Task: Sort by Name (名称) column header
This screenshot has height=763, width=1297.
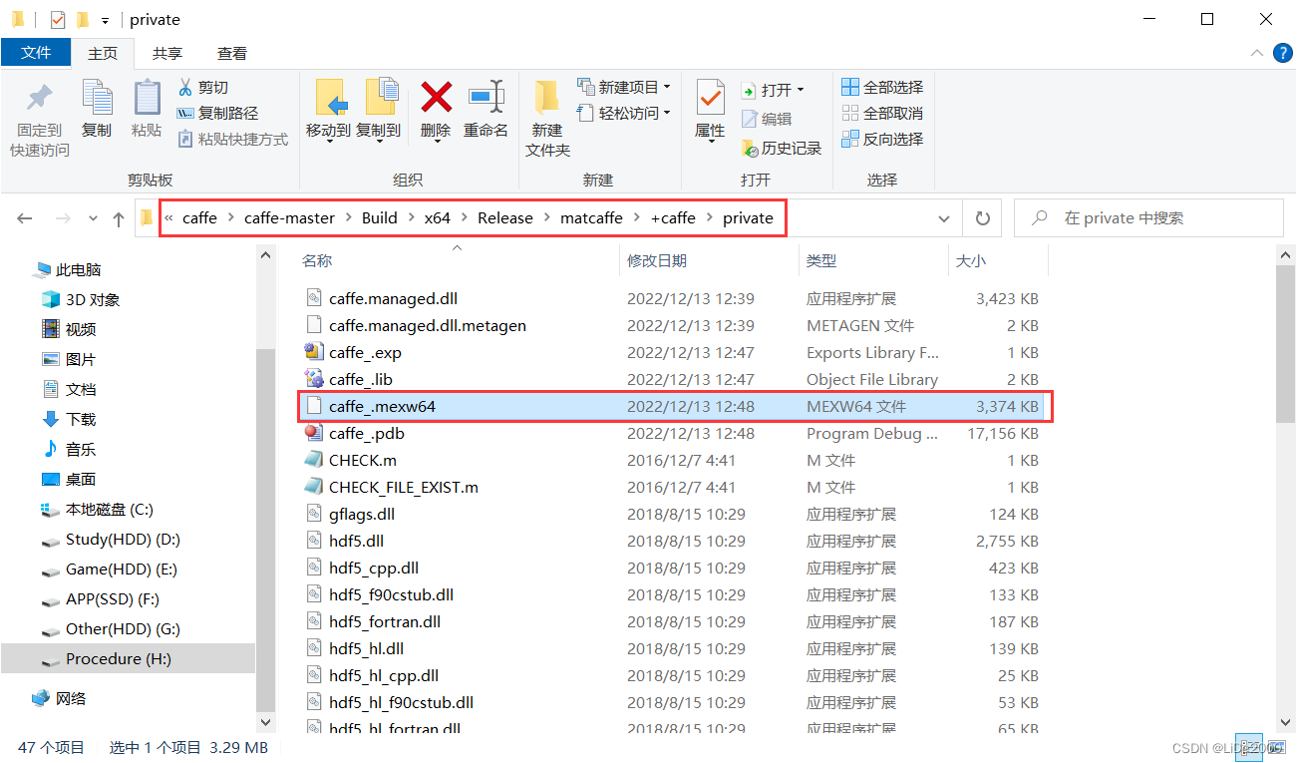Action: (317, 260)
